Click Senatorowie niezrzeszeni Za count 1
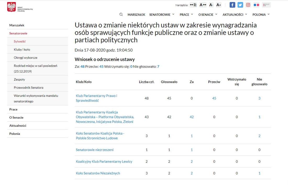The width and height of the screenshot is (288, 185). pyautogui.click(x=192, y=150)
